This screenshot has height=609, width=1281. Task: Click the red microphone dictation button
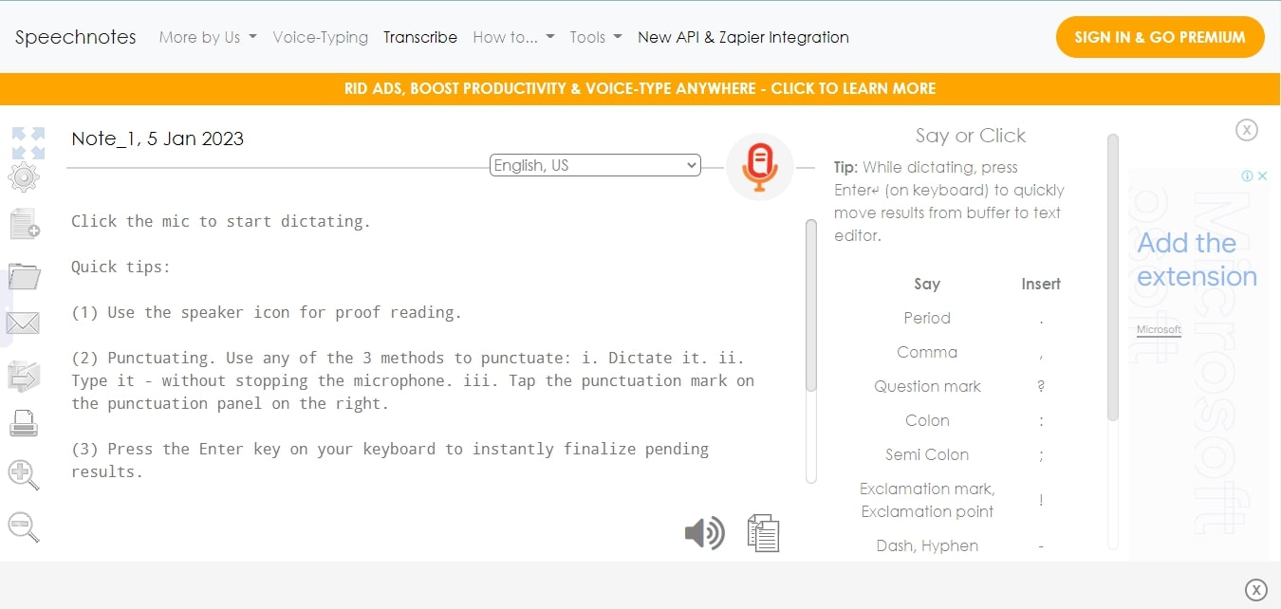[x=759, y=167]
